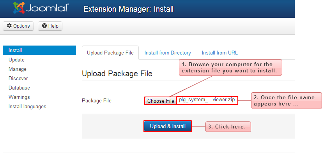
Task: Switch to Upload Package File tab
Action: click(x=110, y=53)
